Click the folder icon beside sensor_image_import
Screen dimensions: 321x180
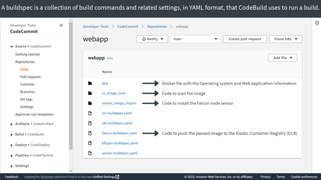click(90, 103)
